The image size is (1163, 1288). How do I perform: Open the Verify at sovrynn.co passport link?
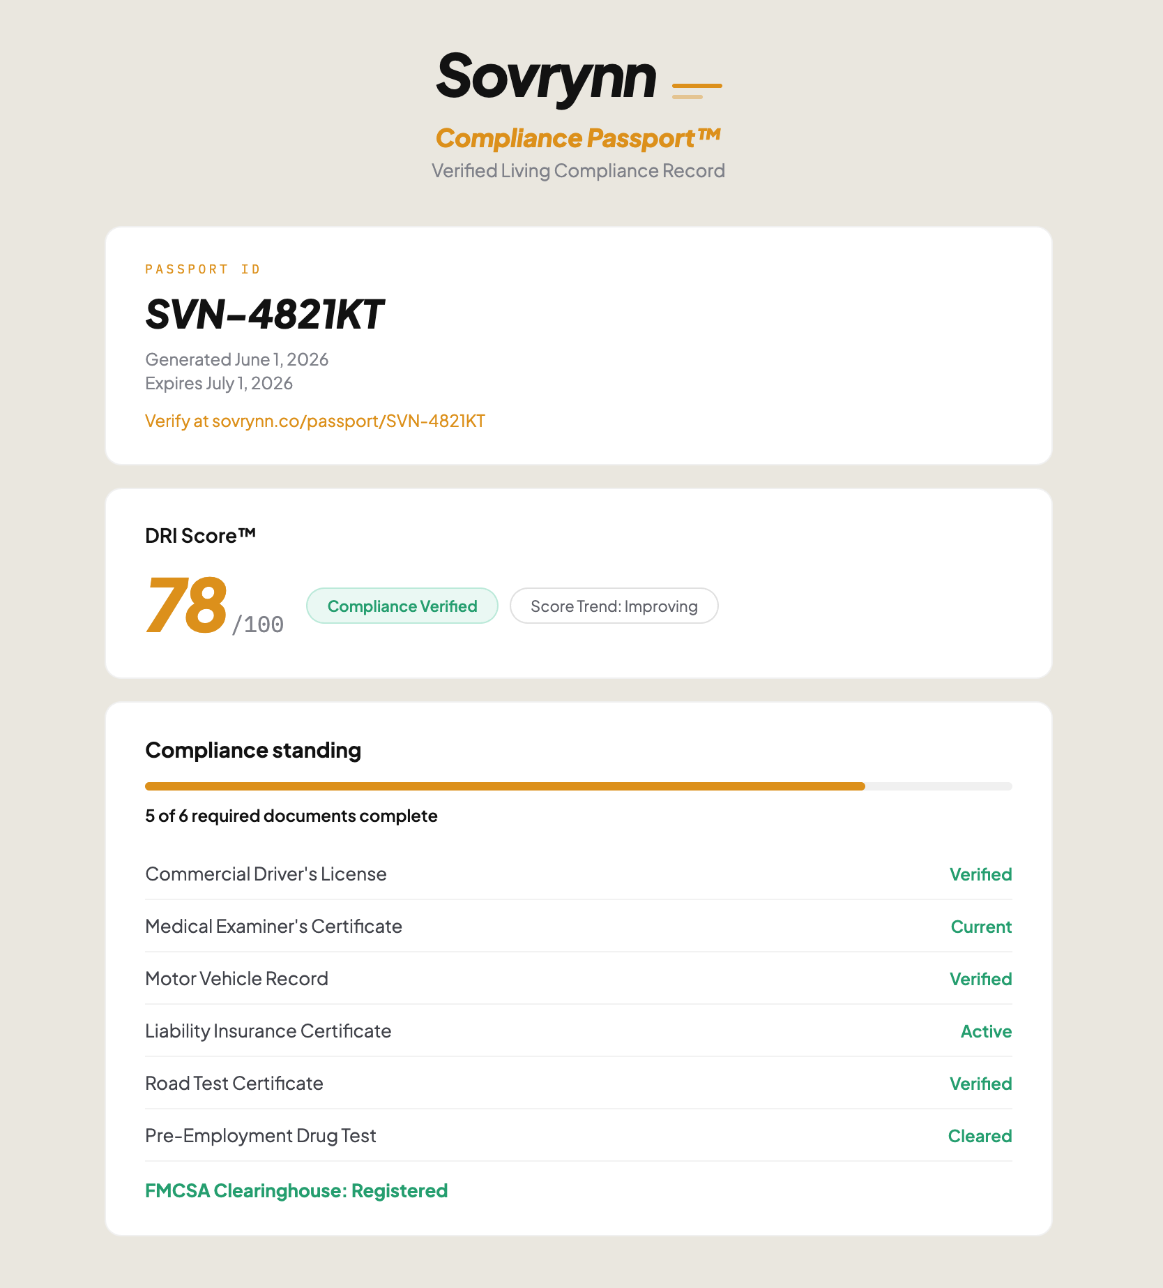[315, 421]
